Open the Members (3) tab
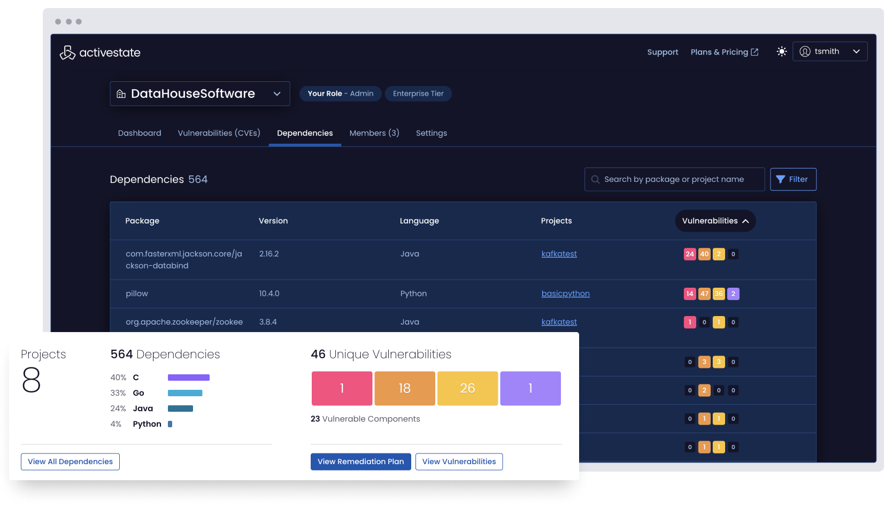The width and height of the screenshot is (893, 508). [x=374, y=133]
